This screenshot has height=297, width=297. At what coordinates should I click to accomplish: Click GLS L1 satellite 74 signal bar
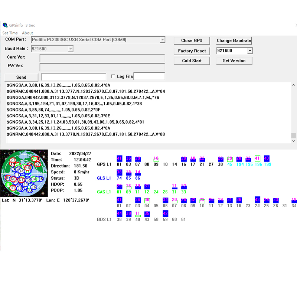pos(119,172)
